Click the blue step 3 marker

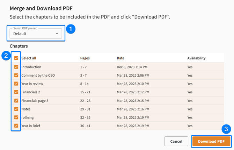(226, 129)
